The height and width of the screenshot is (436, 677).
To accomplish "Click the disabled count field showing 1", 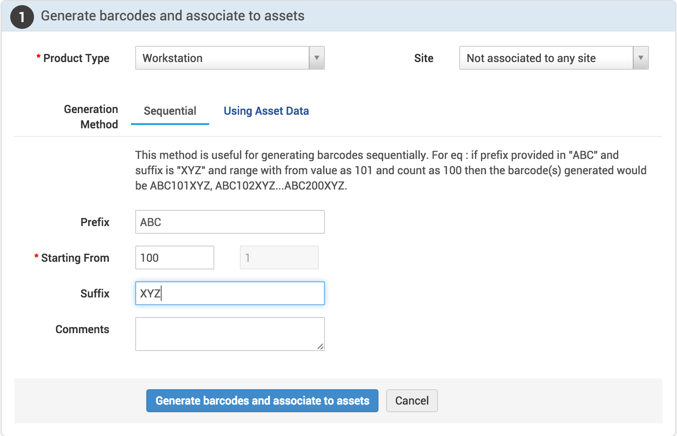I will point(279,258).
